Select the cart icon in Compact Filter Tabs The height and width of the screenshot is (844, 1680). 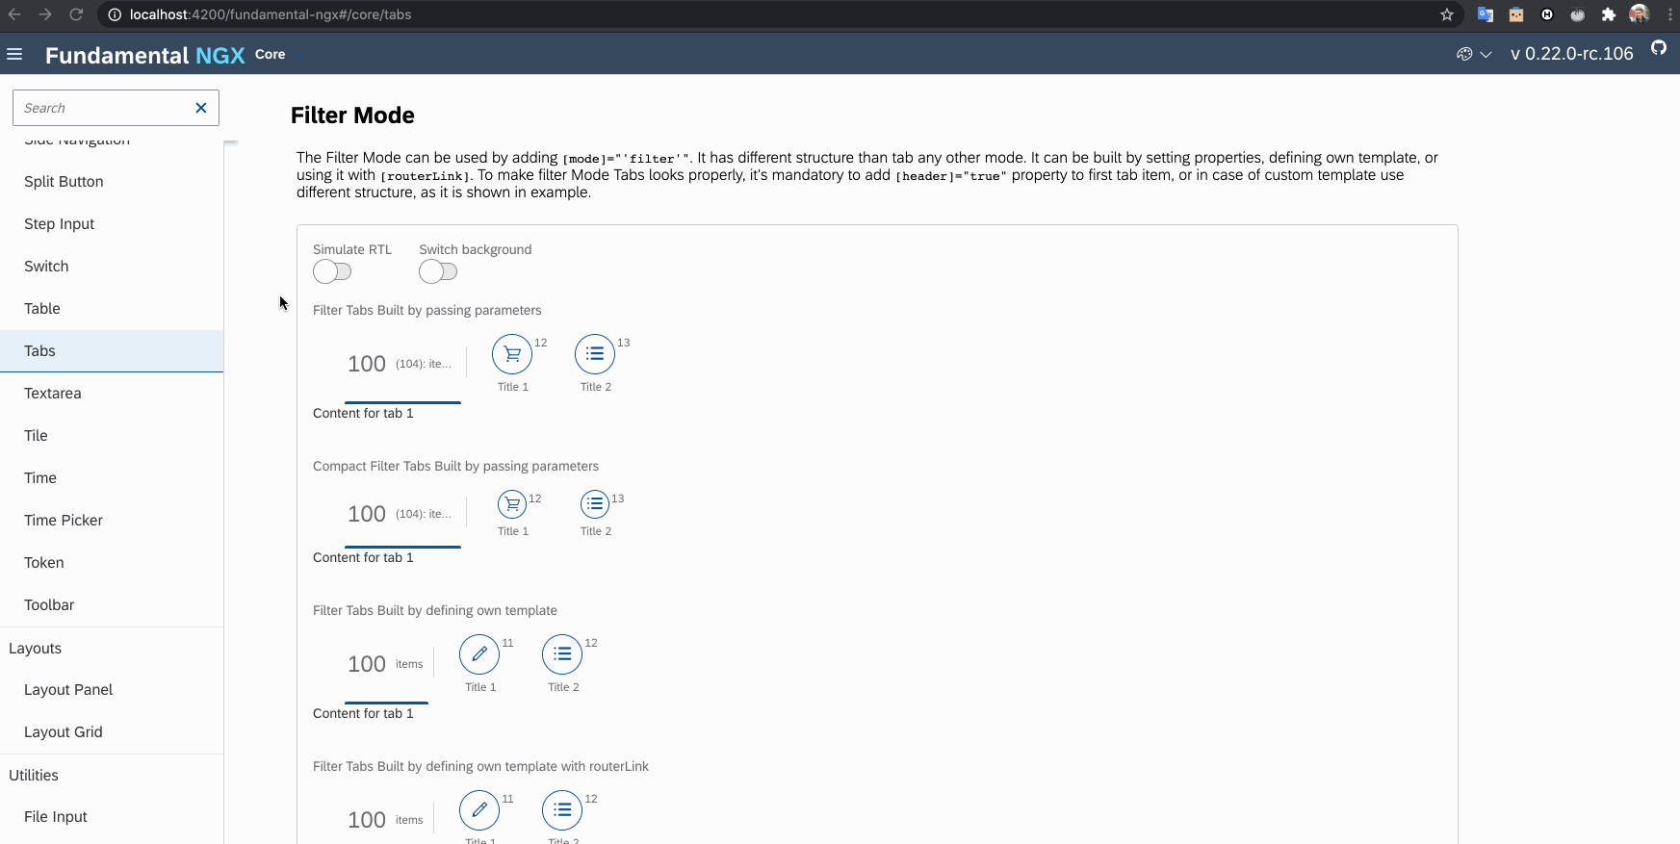(512, 504)
